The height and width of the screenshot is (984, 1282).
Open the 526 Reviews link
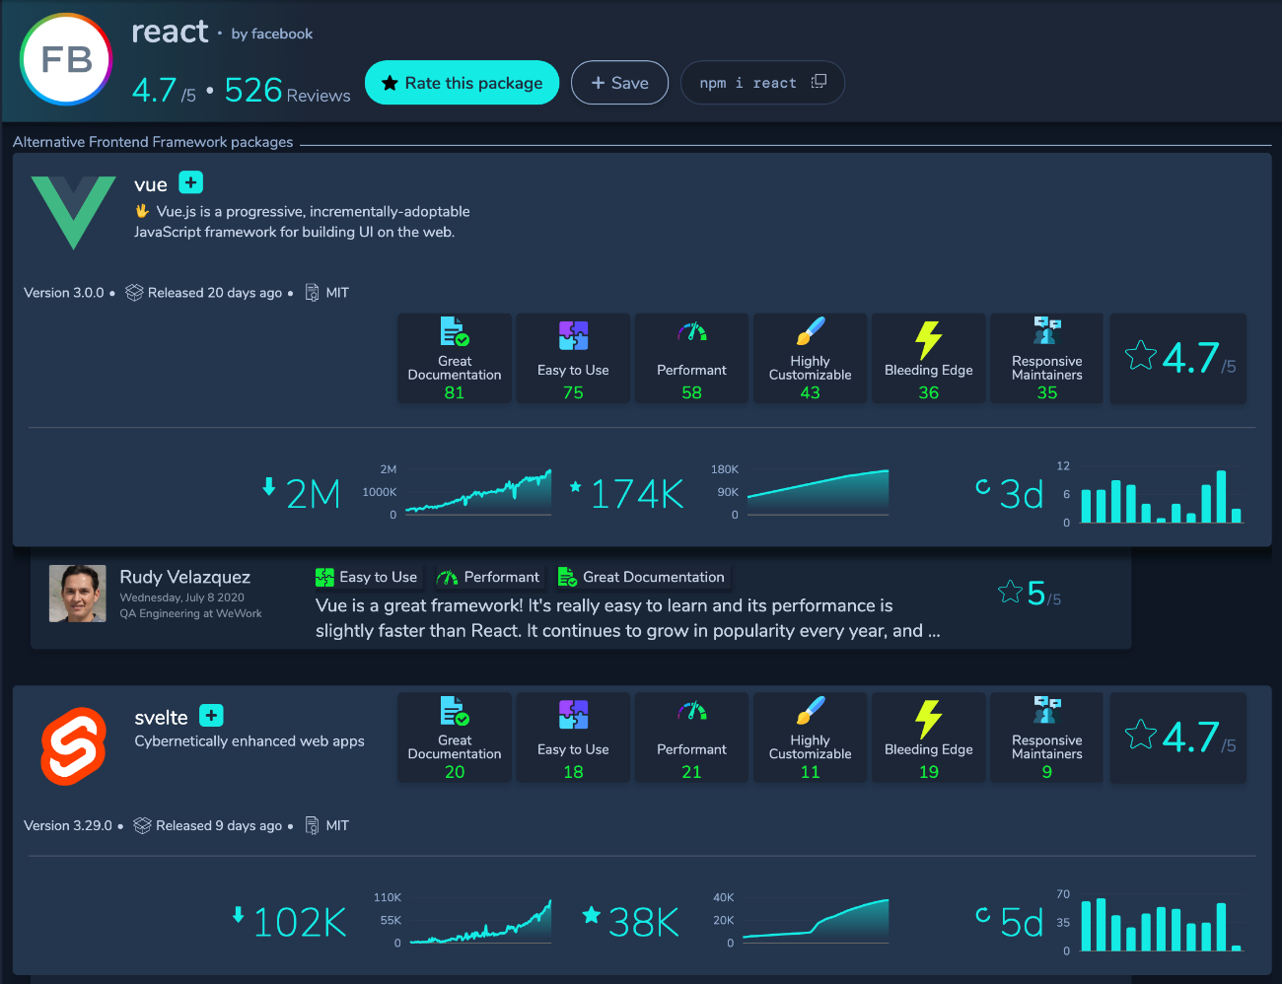287,91
